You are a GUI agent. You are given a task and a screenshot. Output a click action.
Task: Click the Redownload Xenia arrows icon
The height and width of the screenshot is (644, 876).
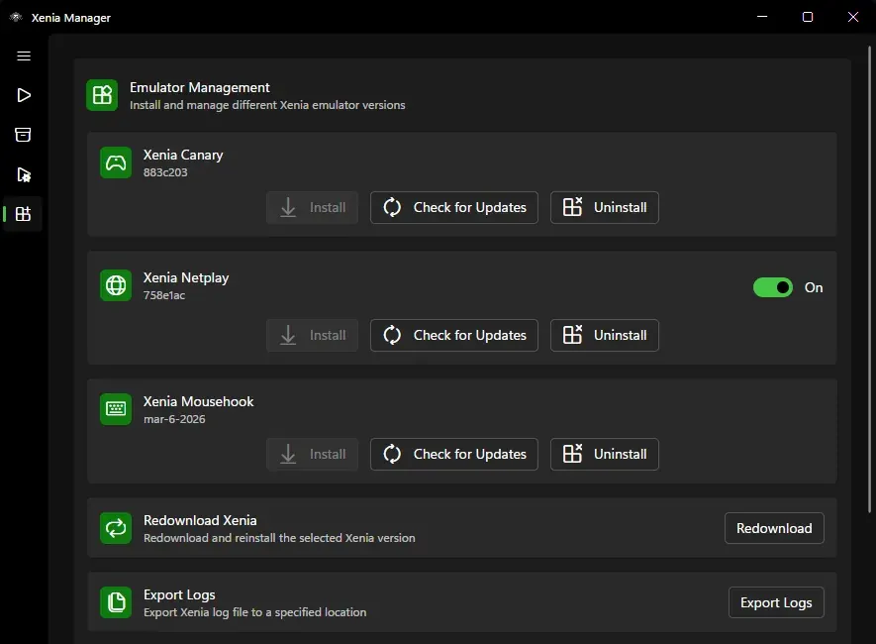coord(116,528)
